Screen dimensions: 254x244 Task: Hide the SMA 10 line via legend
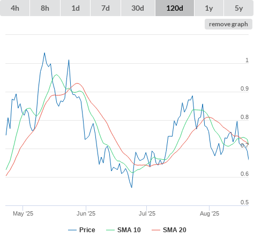click(x=129, y=230)
